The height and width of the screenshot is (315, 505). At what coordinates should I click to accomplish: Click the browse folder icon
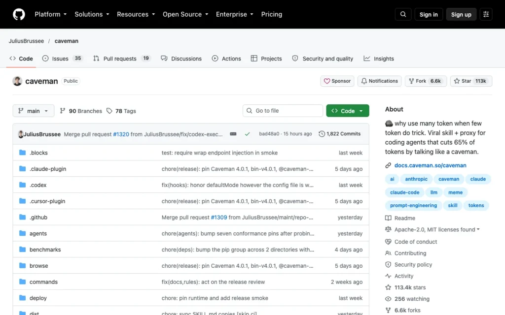(x=22, y=265)
